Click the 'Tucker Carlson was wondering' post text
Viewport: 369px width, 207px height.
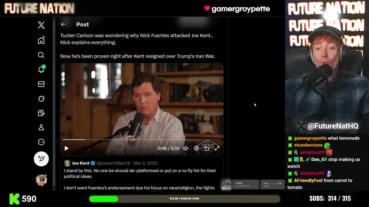click(136, 39)
